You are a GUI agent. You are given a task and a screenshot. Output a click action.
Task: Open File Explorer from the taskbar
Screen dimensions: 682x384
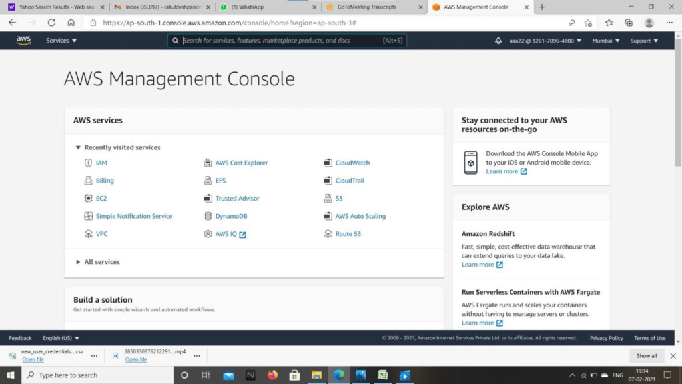[x=316, y=375]
